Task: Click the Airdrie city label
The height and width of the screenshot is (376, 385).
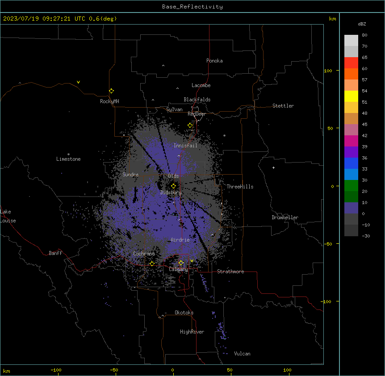Action: (180, 240)
